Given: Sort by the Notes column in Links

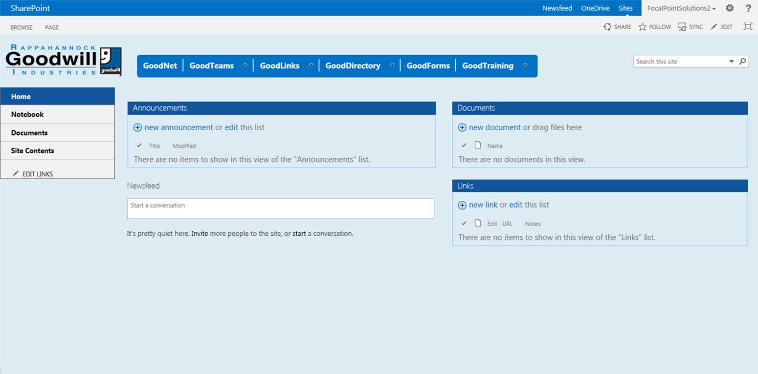Looking at the screenshot, I should click(x=533, y=224).
